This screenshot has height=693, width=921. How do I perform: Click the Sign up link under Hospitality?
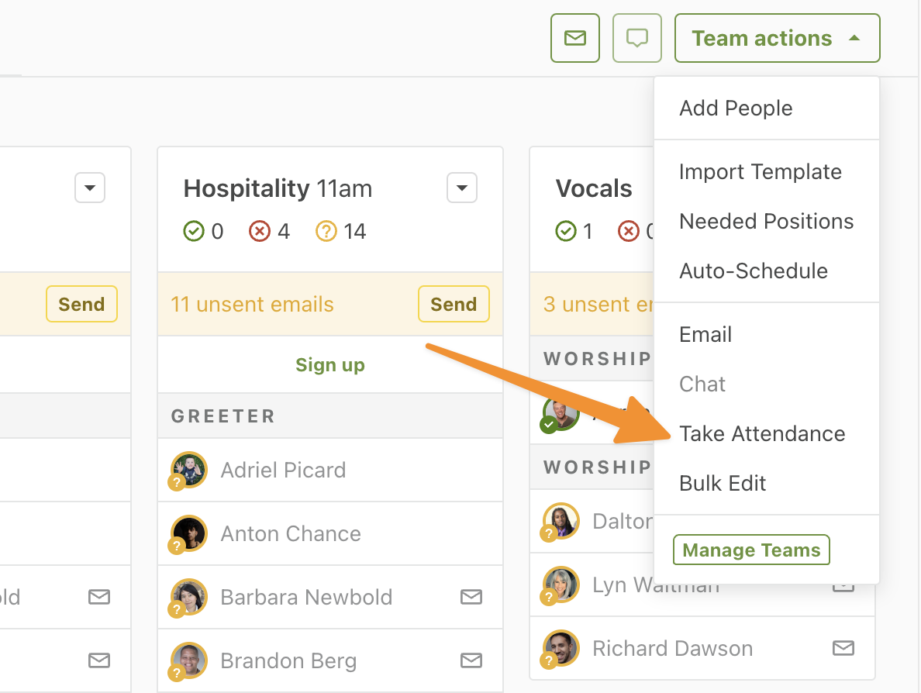(330, 364)
